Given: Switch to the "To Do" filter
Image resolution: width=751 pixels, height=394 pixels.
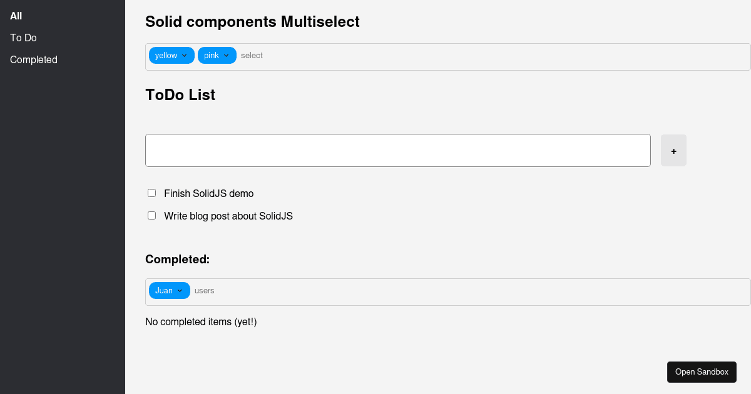Looking at the screenshot, I should (23, 38).
